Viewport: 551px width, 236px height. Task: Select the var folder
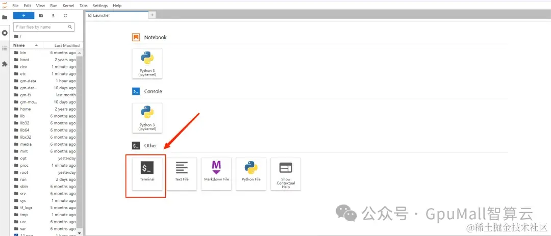[x=44, y=229]
